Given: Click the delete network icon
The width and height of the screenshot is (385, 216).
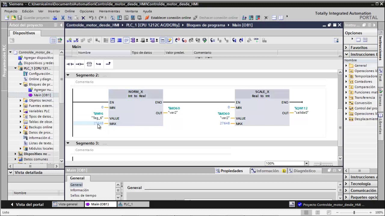Looking at the screenshot, I should [x=76, y=40].
